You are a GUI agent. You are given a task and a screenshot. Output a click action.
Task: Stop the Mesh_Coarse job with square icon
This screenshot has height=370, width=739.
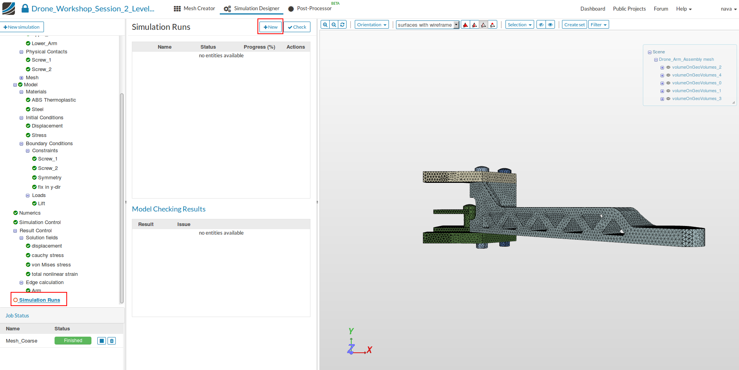102,341
